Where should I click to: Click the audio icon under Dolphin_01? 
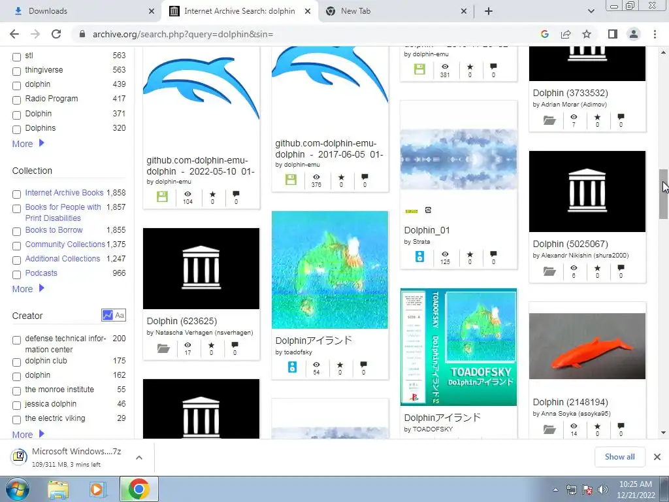pos(420,256)
